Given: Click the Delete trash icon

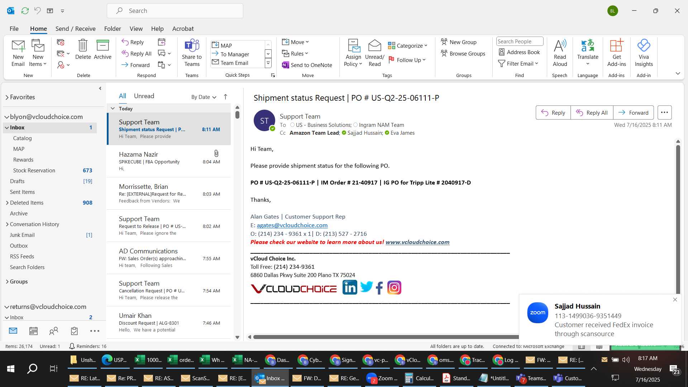Looking at the screenshot, I should point(83,49).
